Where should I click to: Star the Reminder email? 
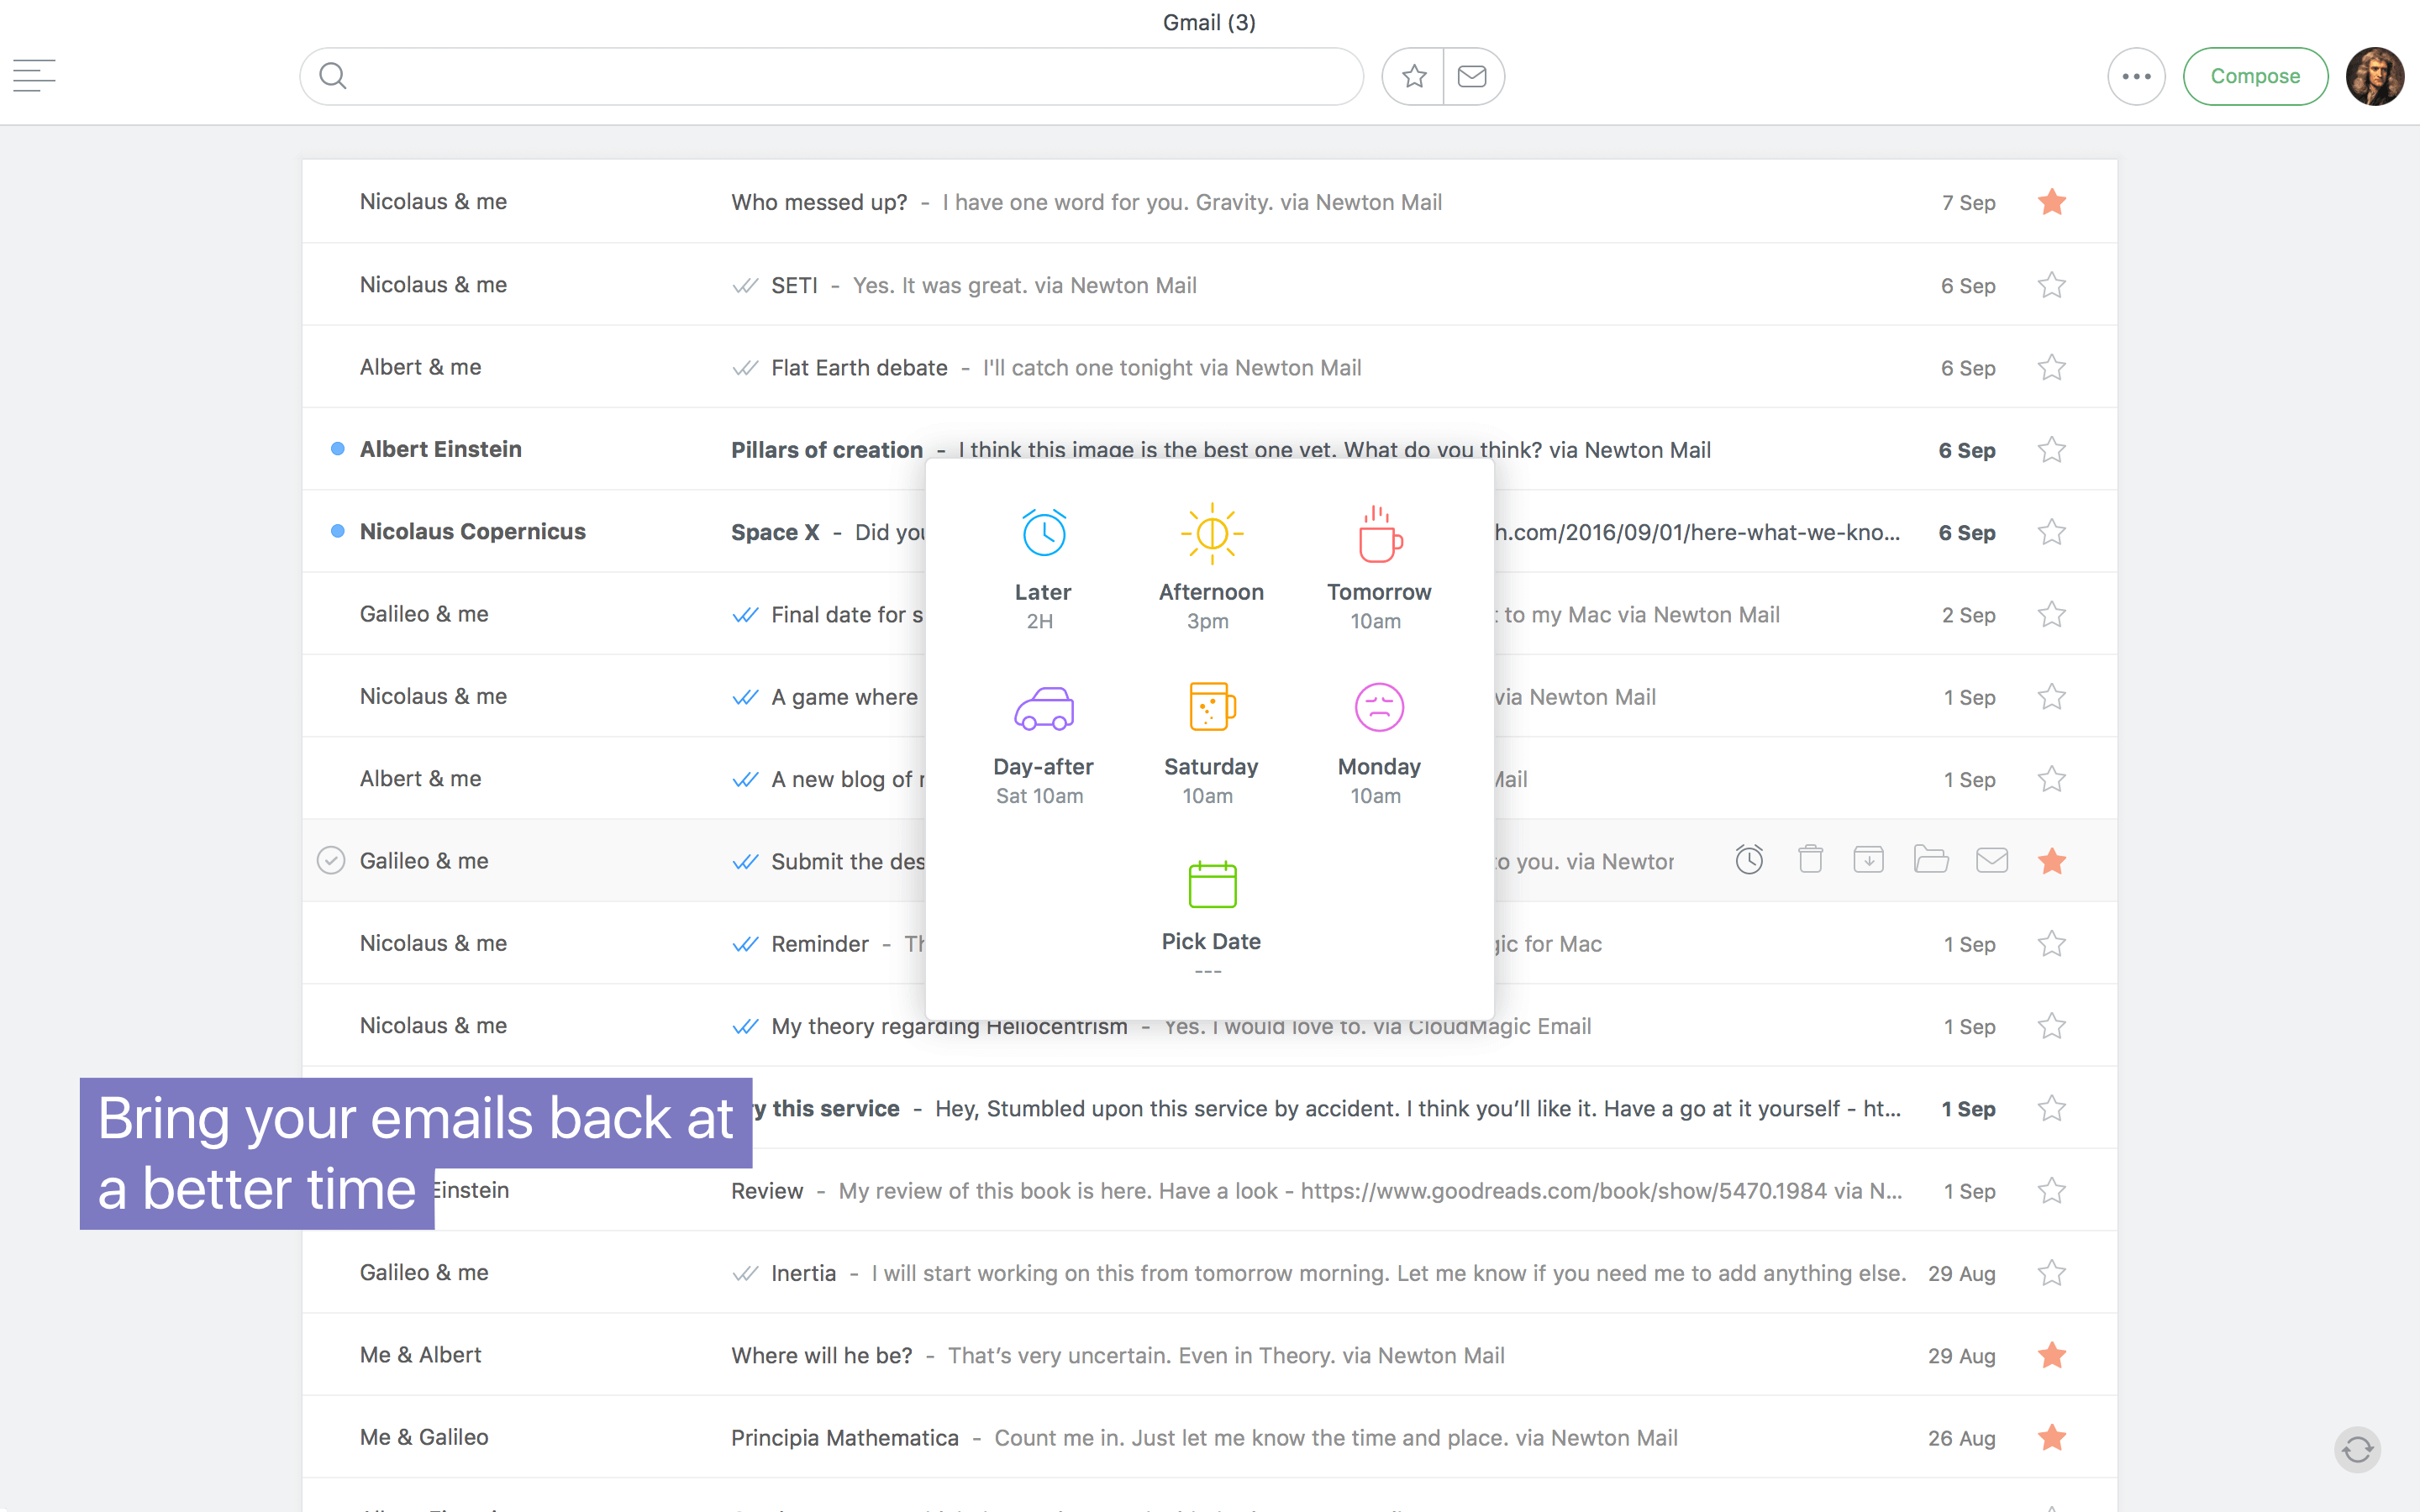pyautogui.click(x=2052, y=943)
